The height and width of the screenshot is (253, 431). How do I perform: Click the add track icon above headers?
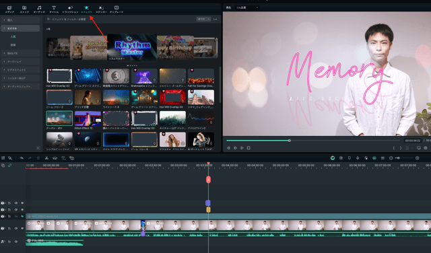click(x=3, y=166)
